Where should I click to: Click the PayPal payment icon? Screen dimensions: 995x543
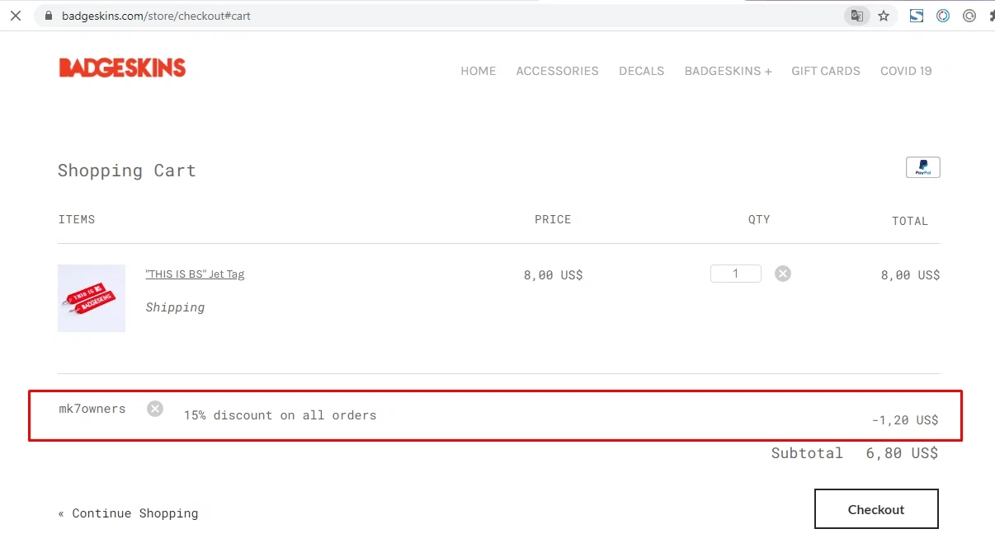tap(923, 167)
